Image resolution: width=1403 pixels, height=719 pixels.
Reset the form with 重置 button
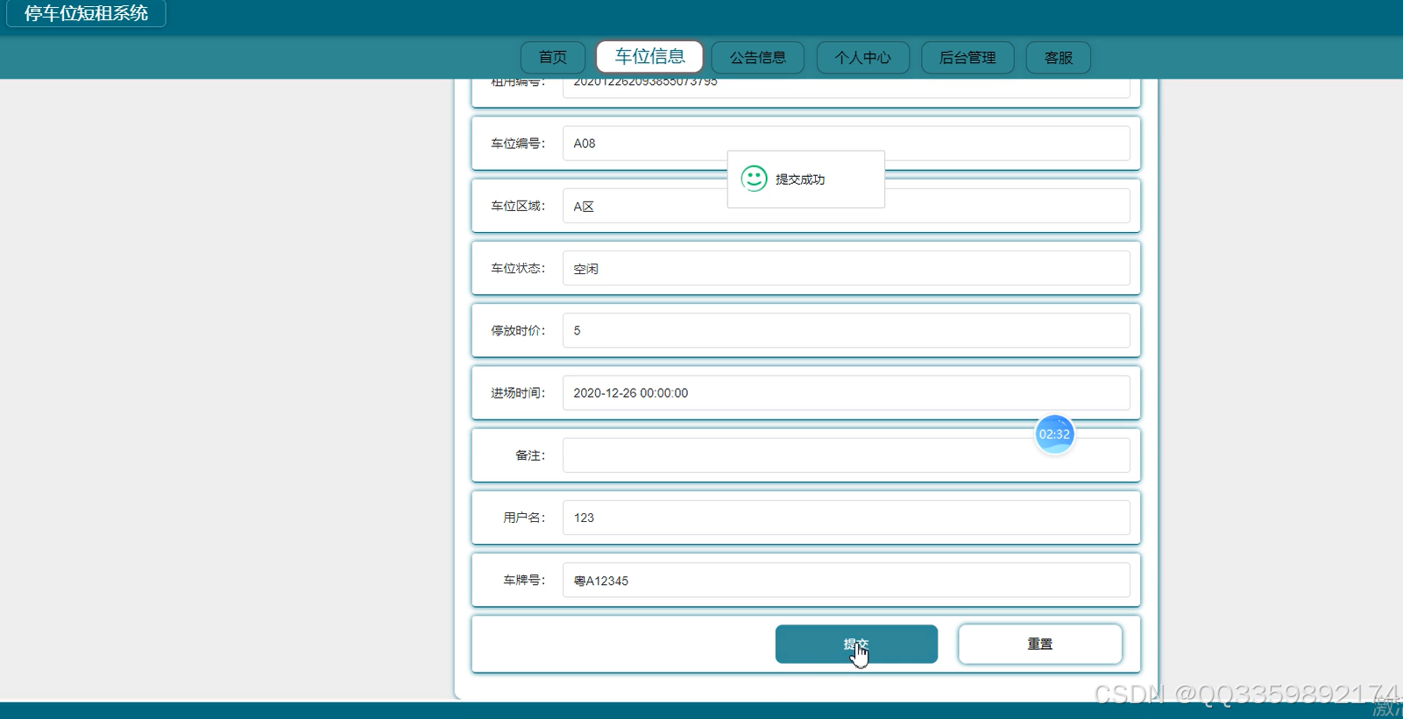click(1040, 644)
